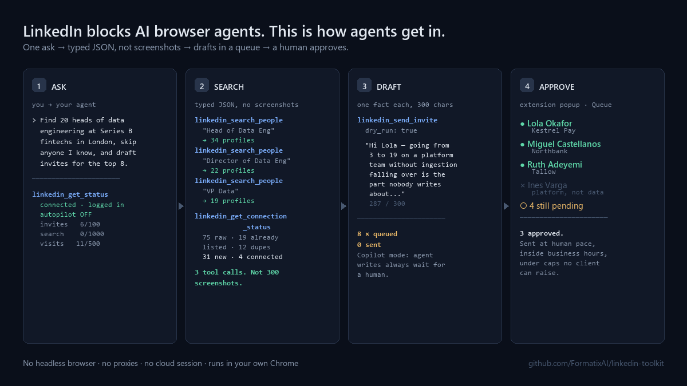Click the query "VP Data"
The image size is (687, 386).
pyautogui.click(x=220, y=191)
